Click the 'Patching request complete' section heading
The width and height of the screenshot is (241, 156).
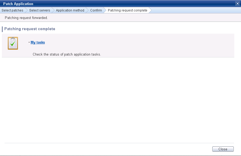(30, 29)
